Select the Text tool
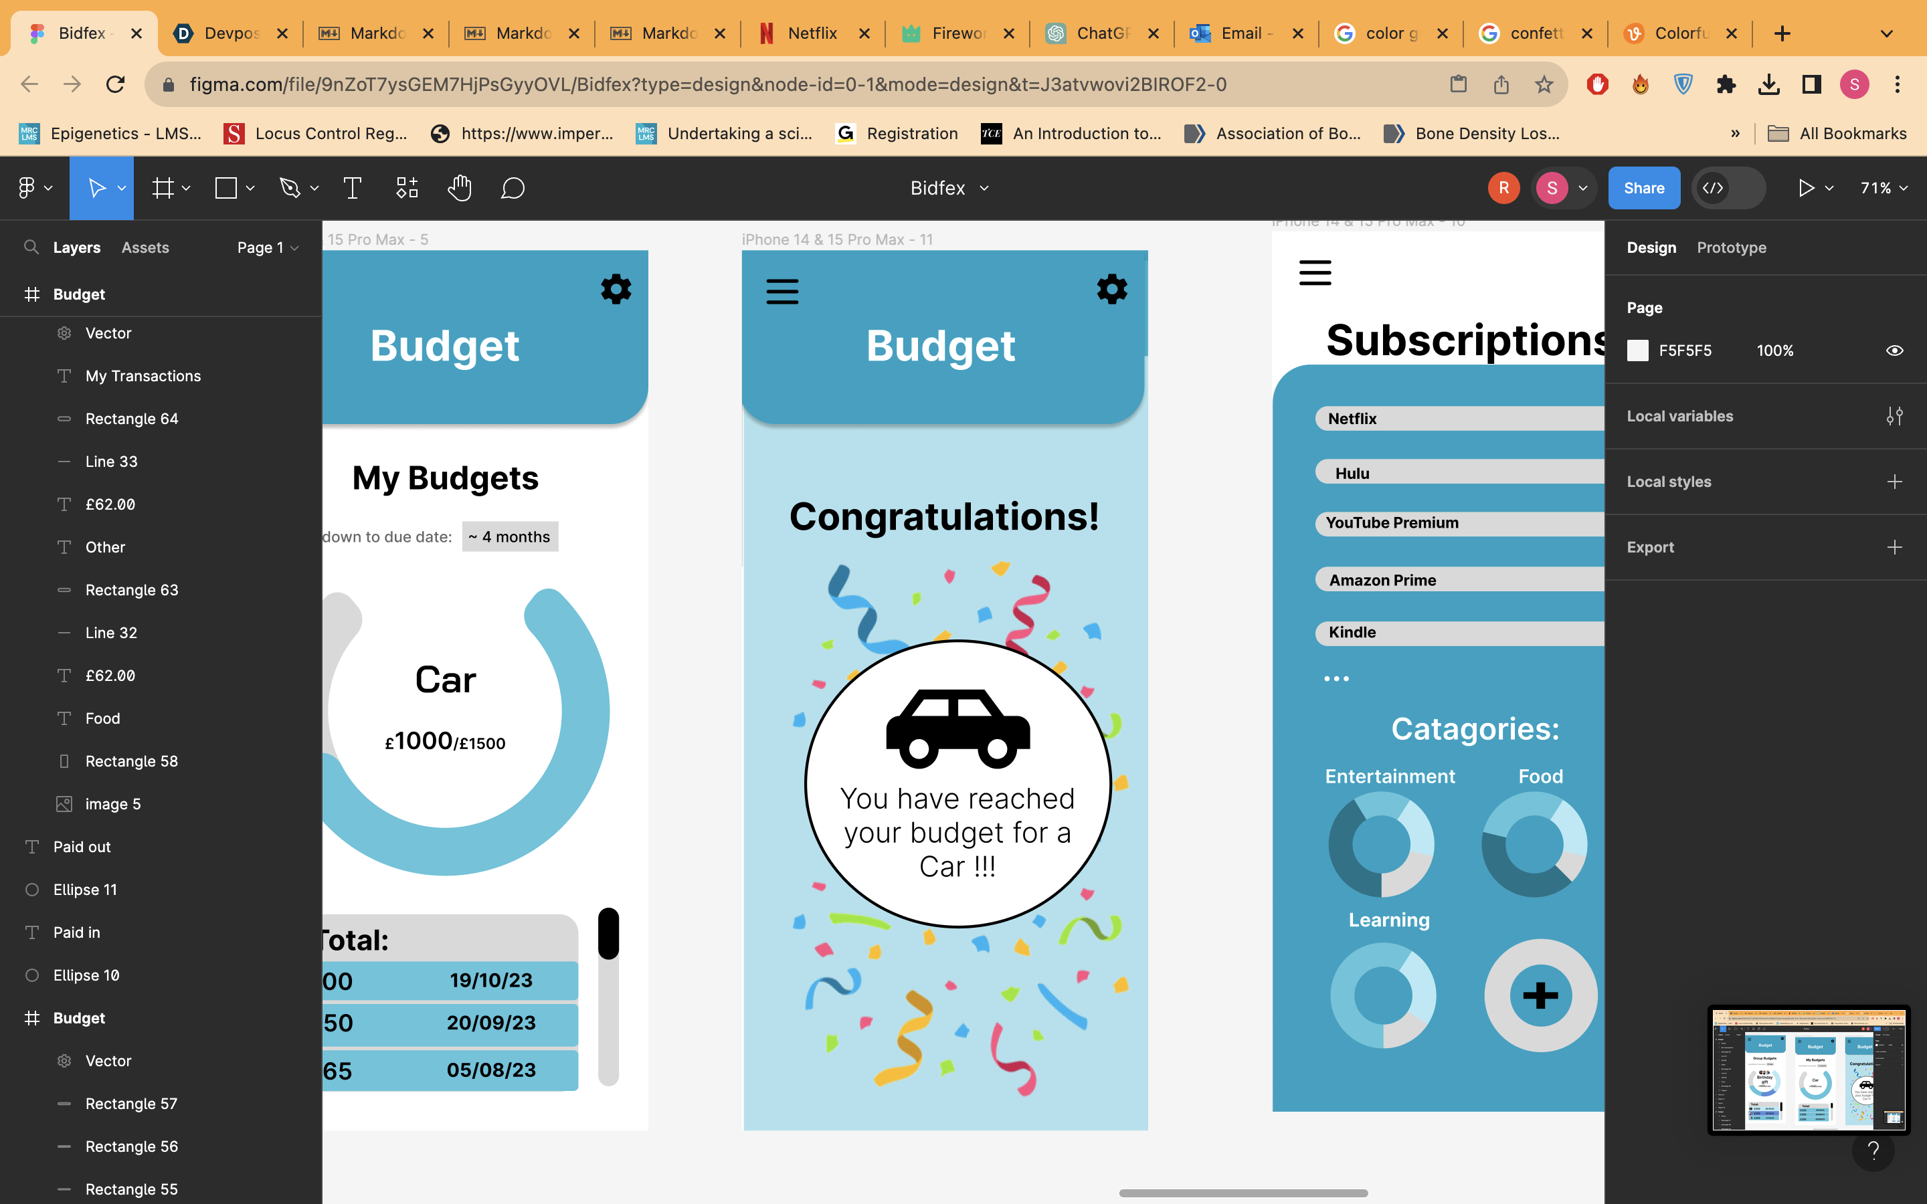 (x=352, y=188)
